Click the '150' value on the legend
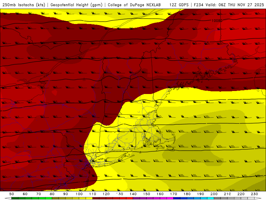This screenshot has width=266, height=200. 147,194
